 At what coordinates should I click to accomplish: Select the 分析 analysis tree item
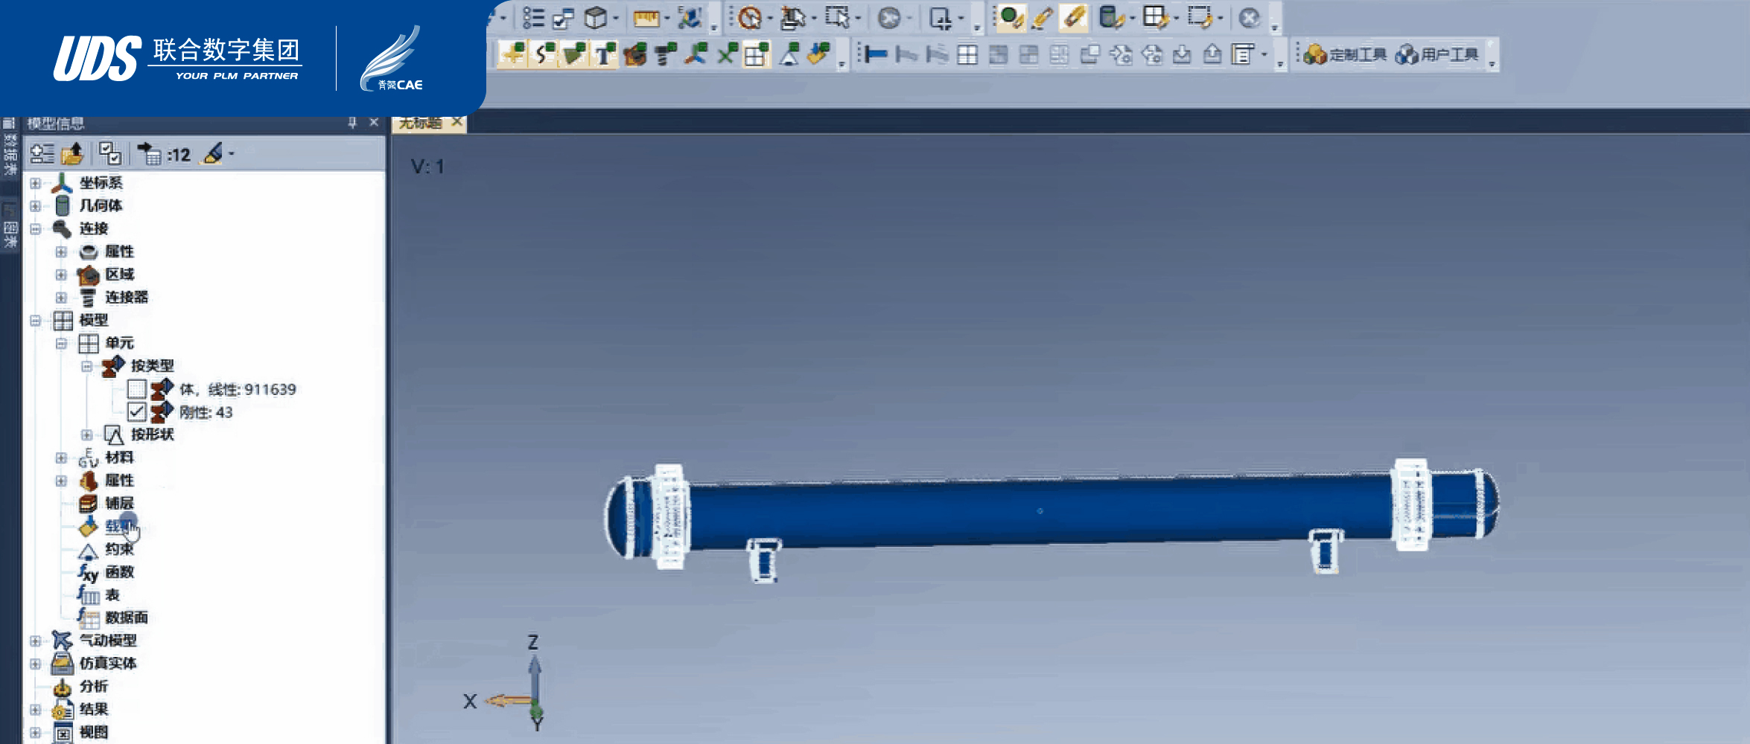pyautogui.click(x=94, y=686)
